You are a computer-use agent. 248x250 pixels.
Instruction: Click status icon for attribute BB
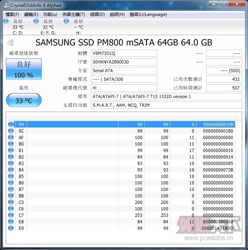pyautogui.click(x=11, y=196)
